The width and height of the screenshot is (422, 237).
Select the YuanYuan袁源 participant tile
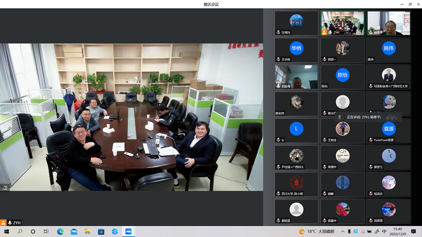click(389, 130)
